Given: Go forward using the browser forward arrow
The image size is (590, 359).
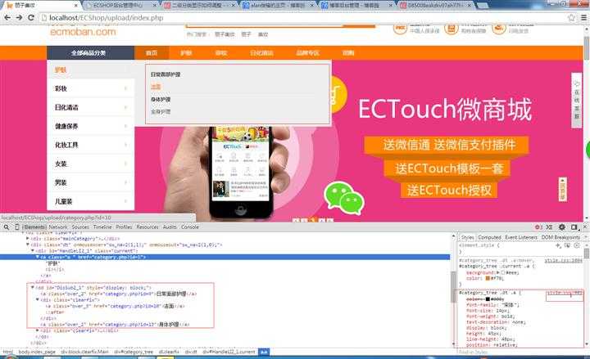Looking at the screenshot, I should click(x=19, y=18).
